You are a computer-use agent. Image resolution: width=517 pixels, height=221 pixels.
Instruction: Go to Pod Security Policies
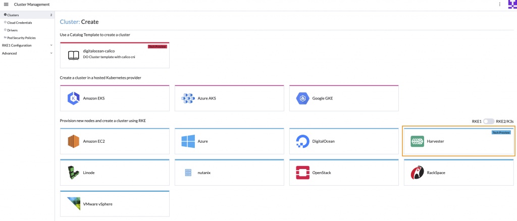pyautogui.click(x=21, y=38)
